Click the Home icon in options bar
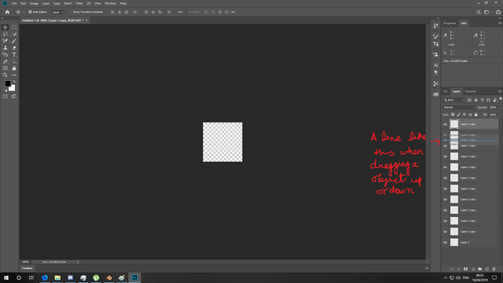Viewport: 503px width, 283px height. 7,12
